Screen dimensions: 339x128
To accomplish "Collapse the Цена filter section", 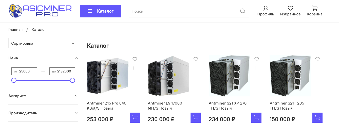I will click(x=76, y=58).
